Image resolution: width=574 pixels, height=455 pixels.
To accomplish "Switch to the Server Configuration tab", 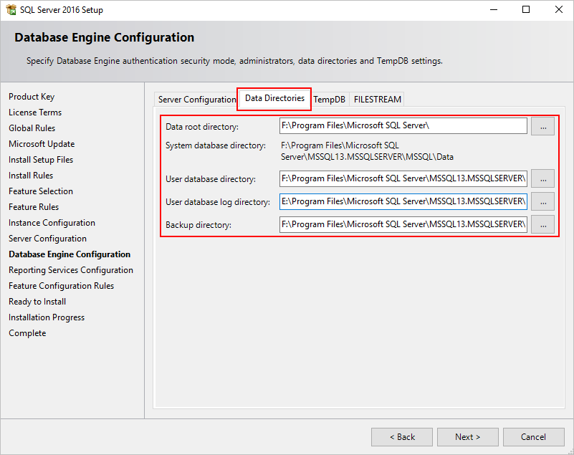I will [197, 100].
